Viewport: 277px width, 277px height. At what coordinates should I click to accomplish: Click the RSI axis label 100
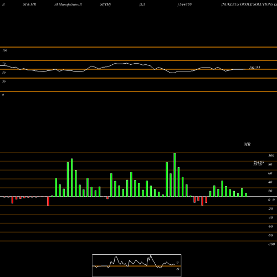coord(4,50)
